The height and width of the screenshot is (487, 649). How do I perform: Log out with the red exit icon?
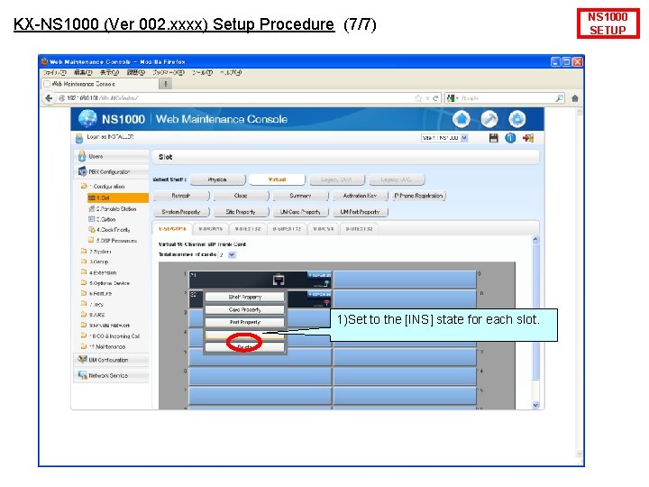[x=527, y=138]
